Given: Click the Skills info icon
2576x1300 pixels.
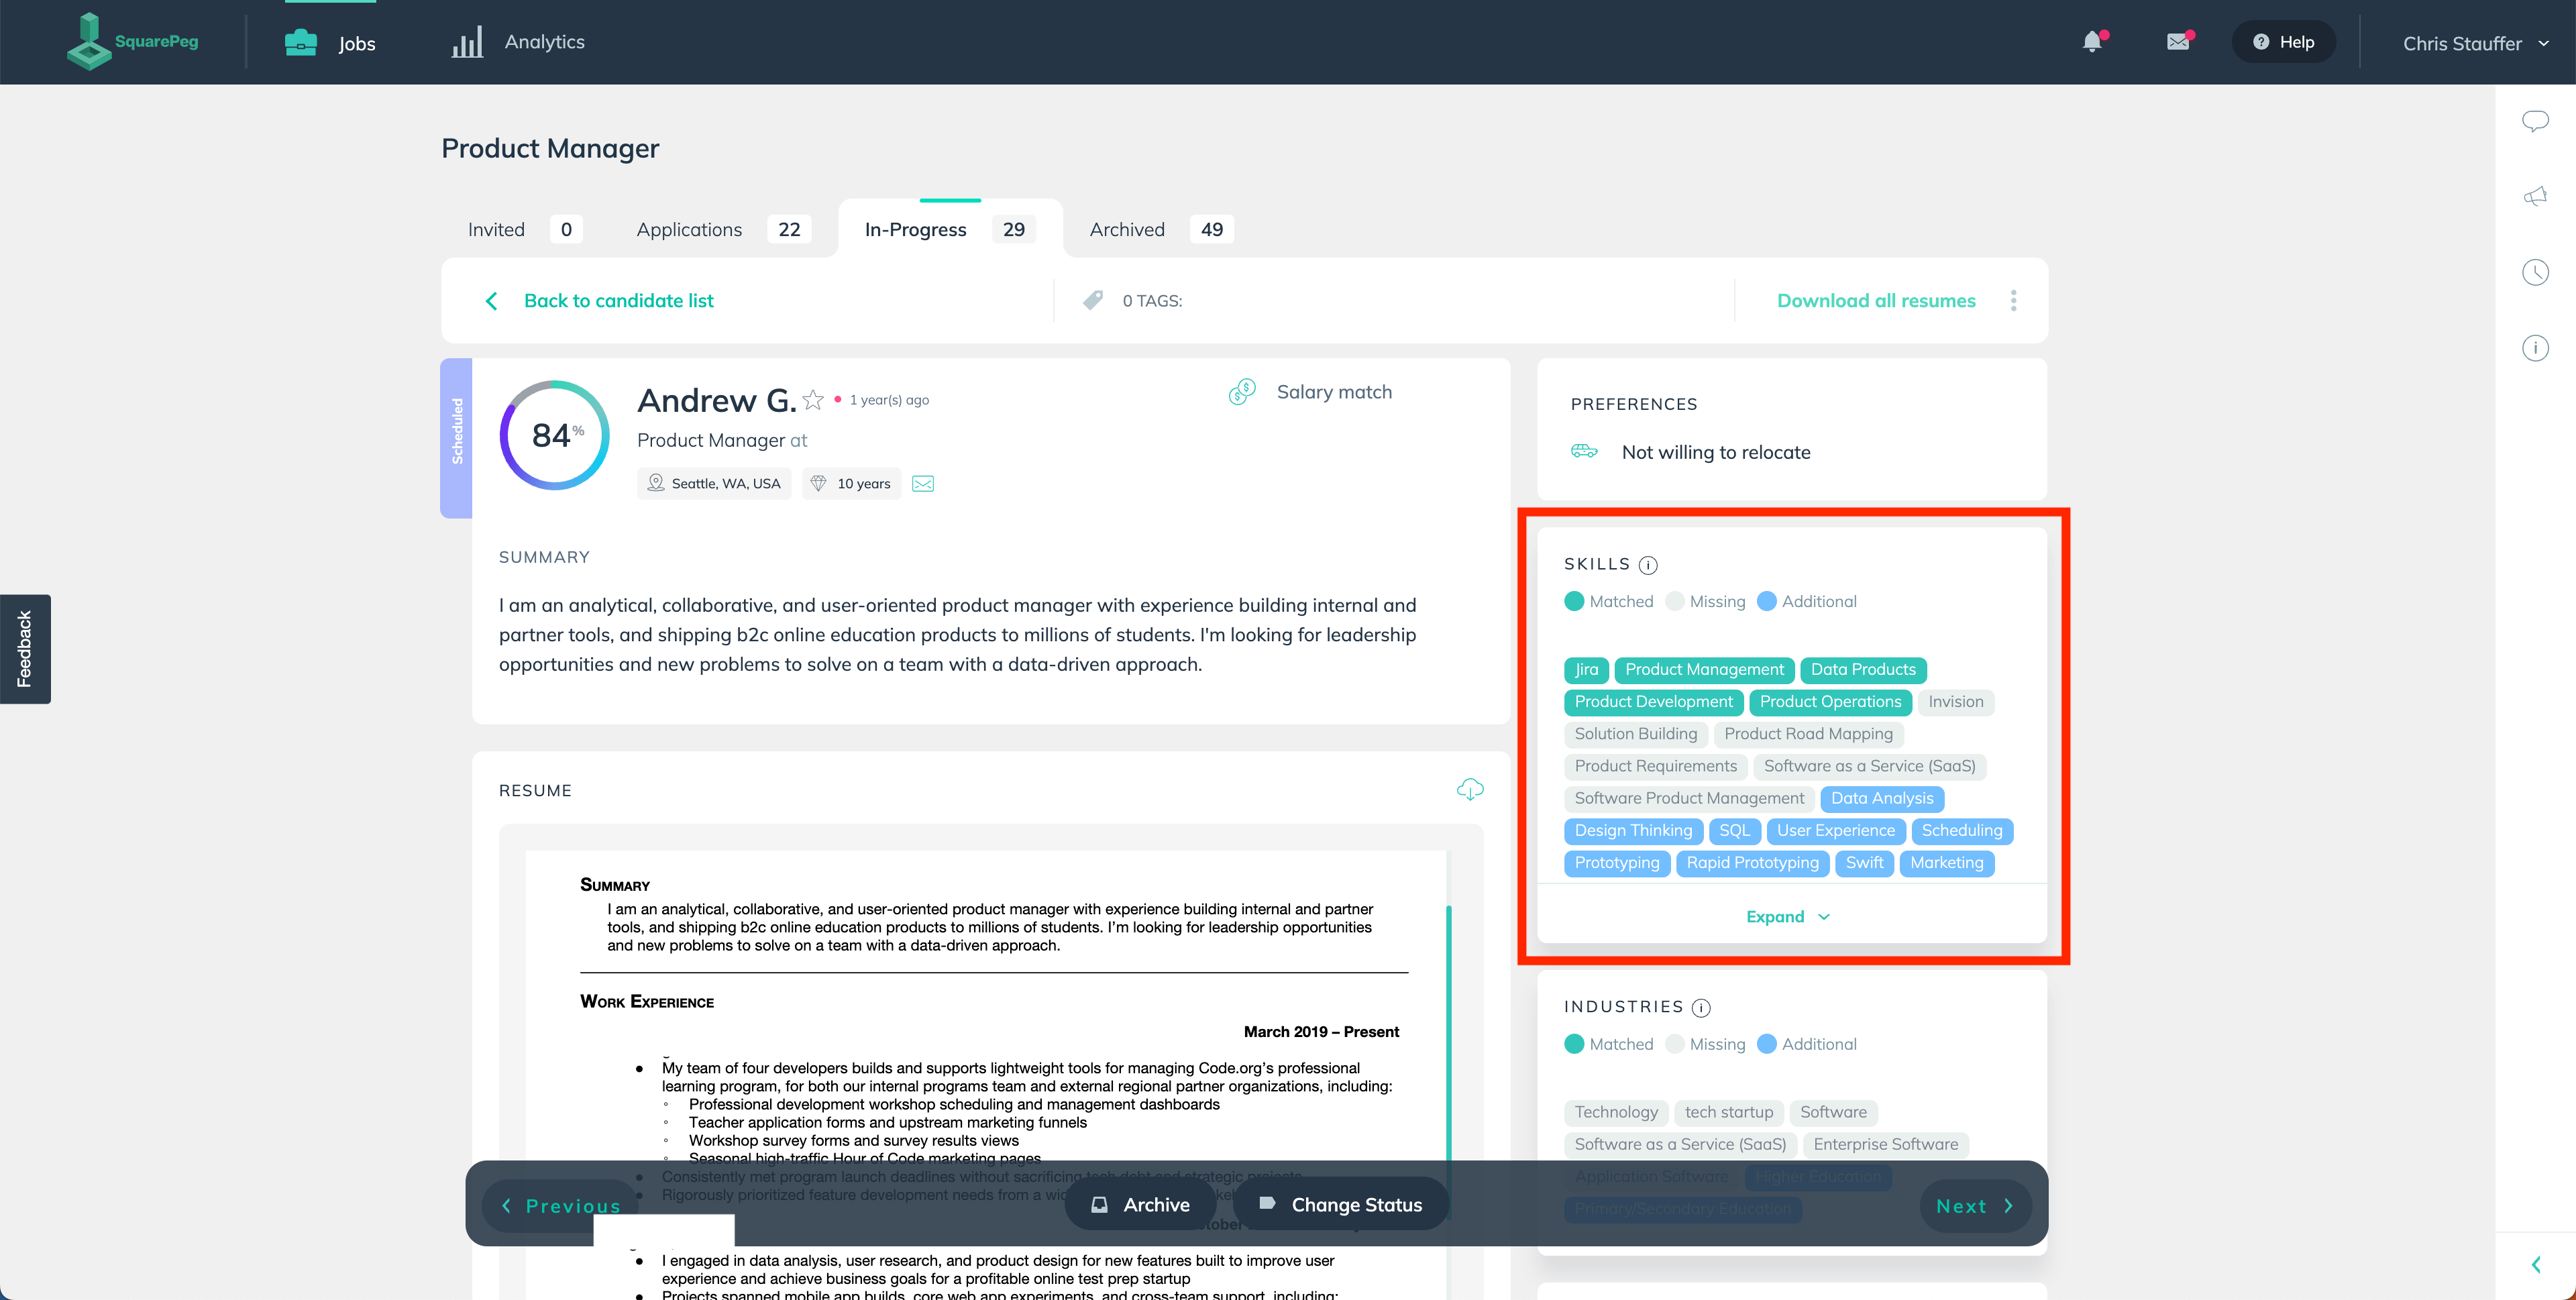Looking at the screenshot, I should pos(1648,565).
